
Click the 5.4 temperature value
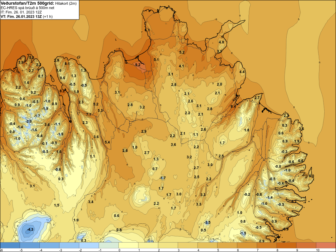pyautogui.click(x=107, y=142)
